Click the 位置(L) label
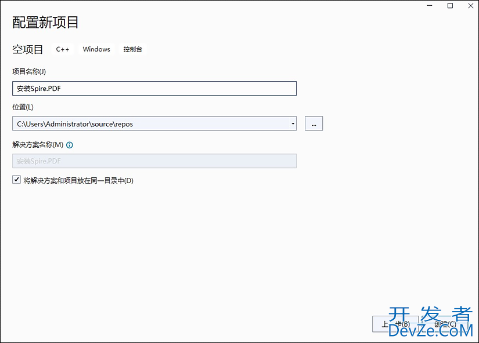Screen dimensions: 479x343 click(23, 107)
